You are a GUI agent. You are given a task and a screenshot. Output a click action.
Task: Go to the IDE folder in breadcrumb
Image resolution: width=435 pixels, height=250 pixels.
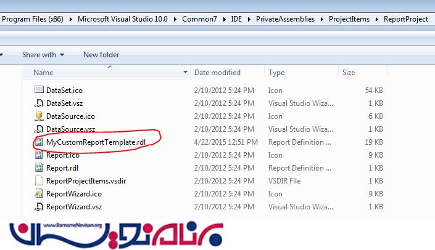tap(237, 19)
